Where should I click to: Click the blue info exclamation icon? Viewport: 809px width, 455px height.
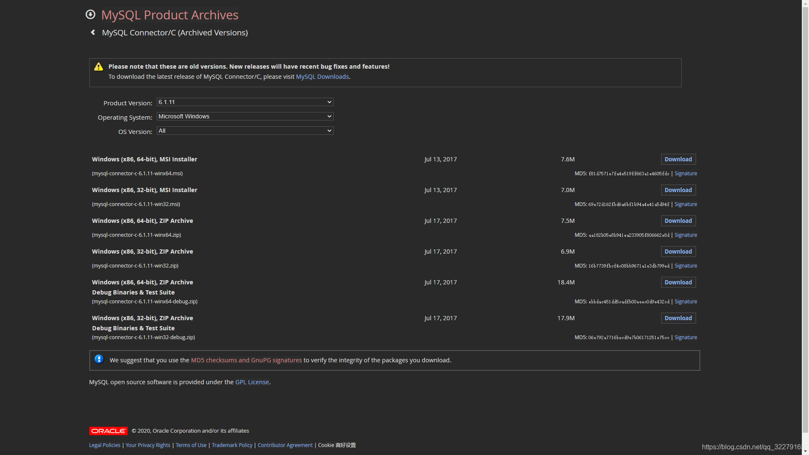99,359
